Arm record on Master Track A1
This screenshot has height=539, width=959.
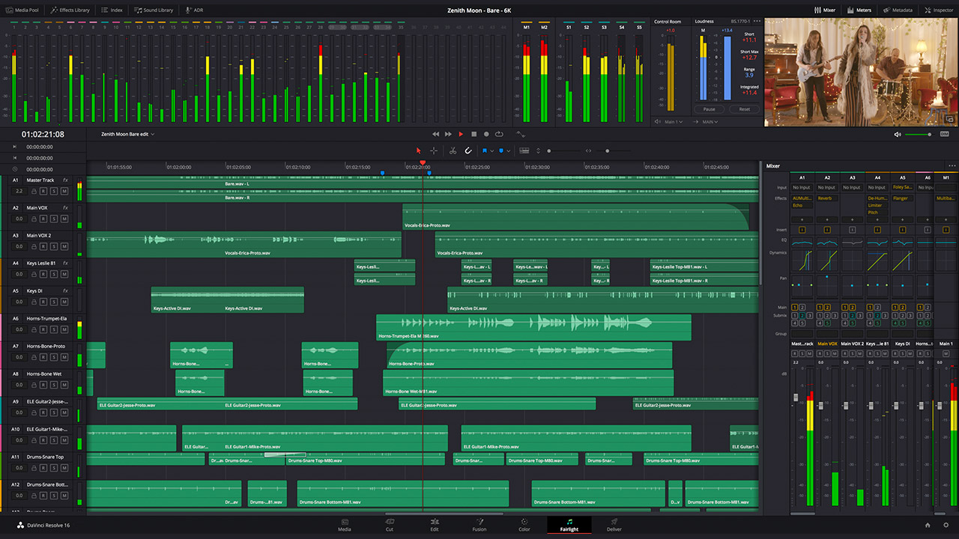pos(43,192)
